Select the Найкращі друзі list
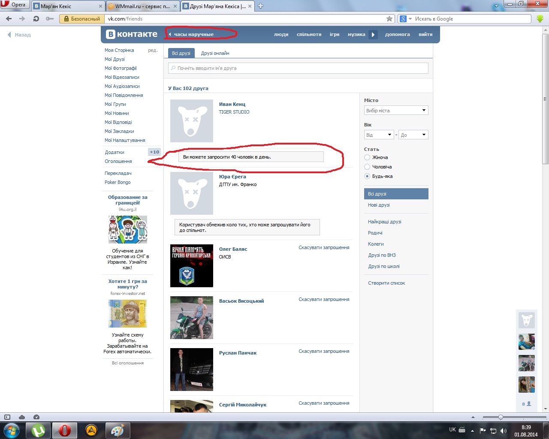549x439 pixels. pos(385,222)
